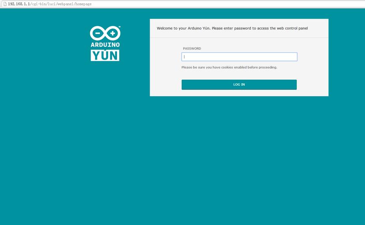This screenshot has height=225, width=365.
Task: Click empty teal background below login panel
Action: pos(239,162)
